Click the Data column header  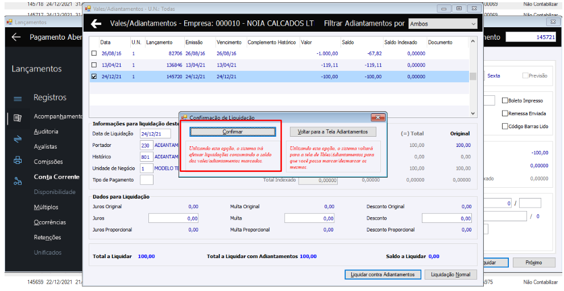(x=105, y=43)
